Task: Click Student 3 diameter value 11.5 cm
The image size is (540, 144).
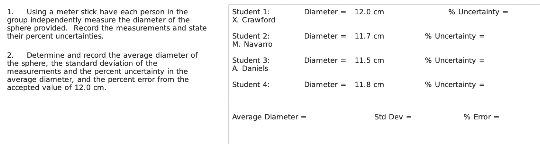Action: click(x=369, y=60)
